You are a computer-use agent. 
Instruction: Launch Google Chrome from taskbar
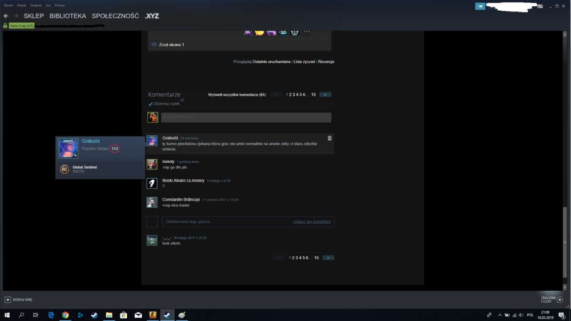point(65,315)
